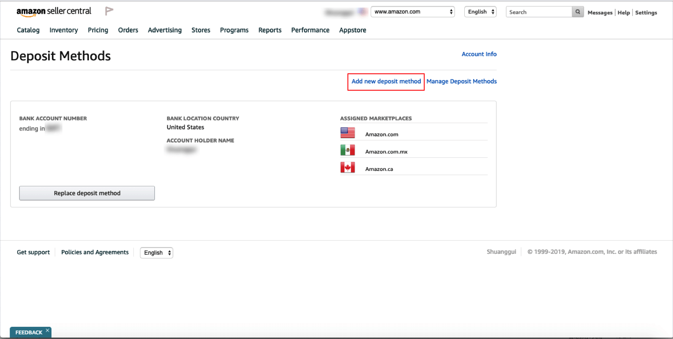This screenshot has width=673, height=339.
Task: Click the Manage Deposit Methods link
Action: (461, 81)
